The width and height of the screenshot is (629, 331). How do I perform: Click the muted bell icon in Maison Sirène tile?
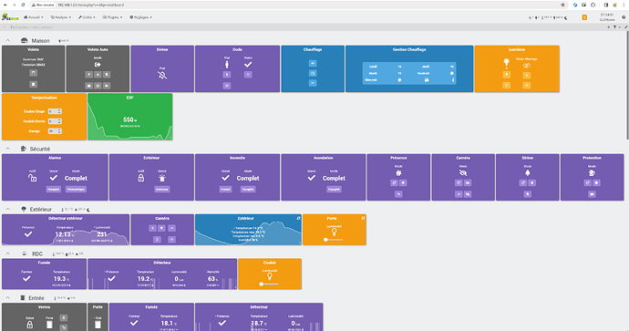162,75
